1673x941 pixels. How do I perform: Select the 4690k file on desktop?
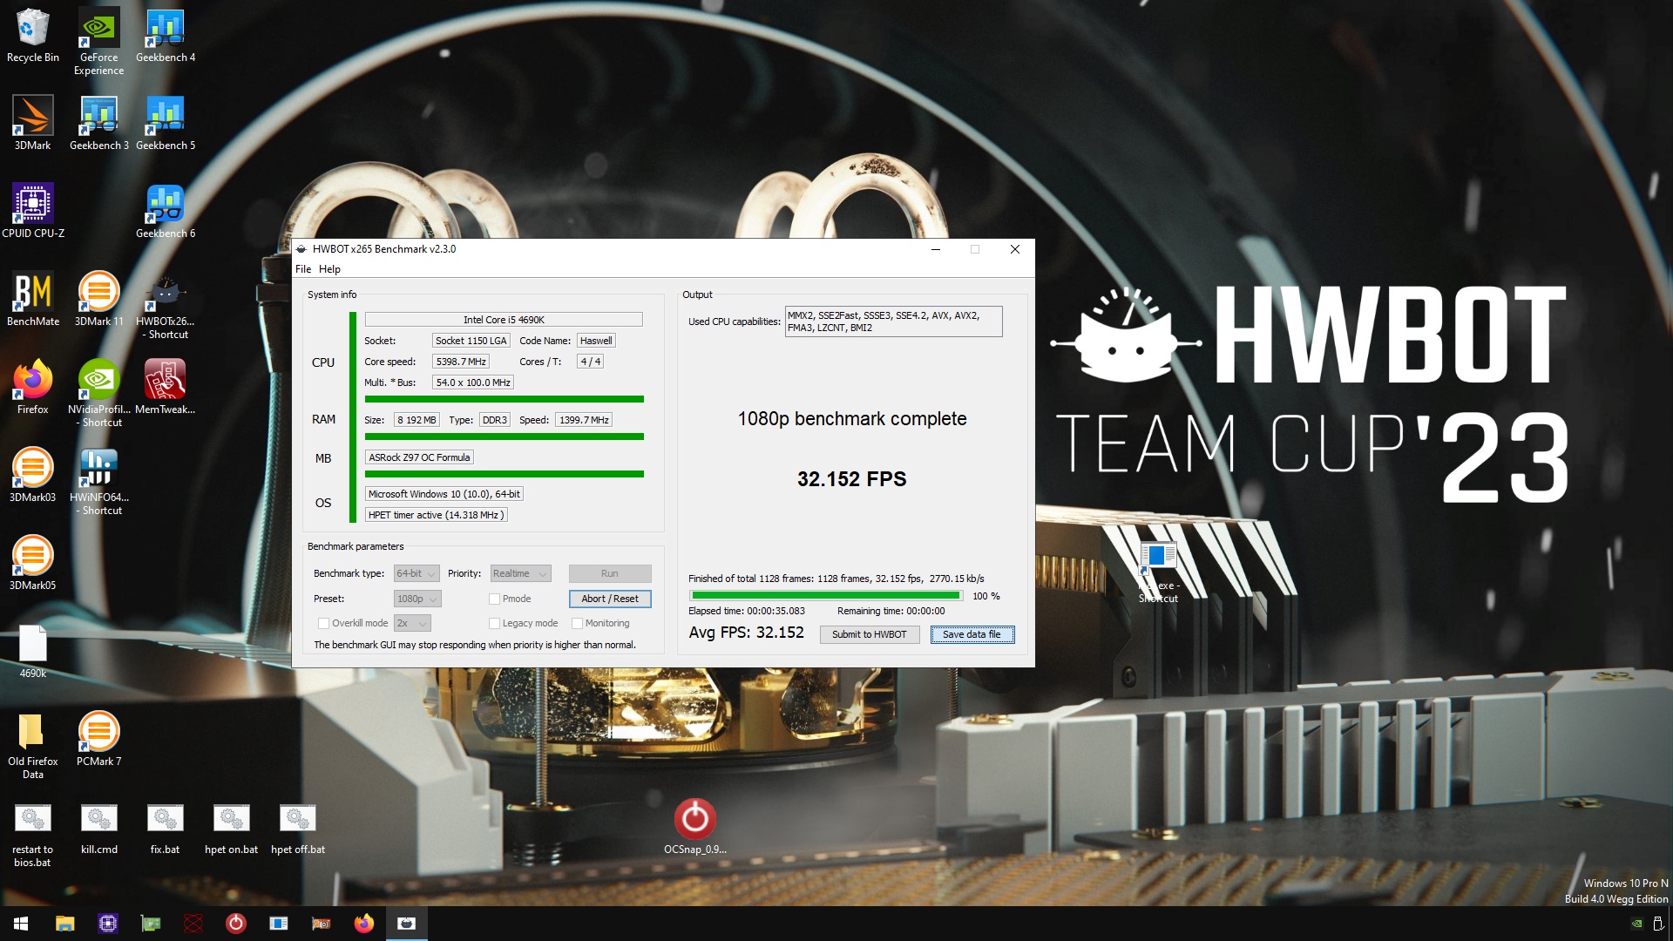(x=32, y=651)
